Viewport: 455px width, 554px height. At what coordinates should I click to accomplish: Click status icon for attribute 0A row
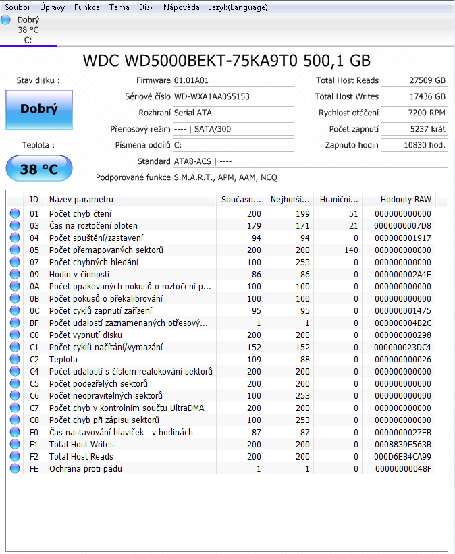pos(15,286)
